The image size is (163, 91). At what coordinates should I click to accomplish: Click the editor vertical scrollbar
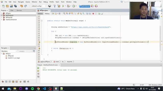pos(160,38)
